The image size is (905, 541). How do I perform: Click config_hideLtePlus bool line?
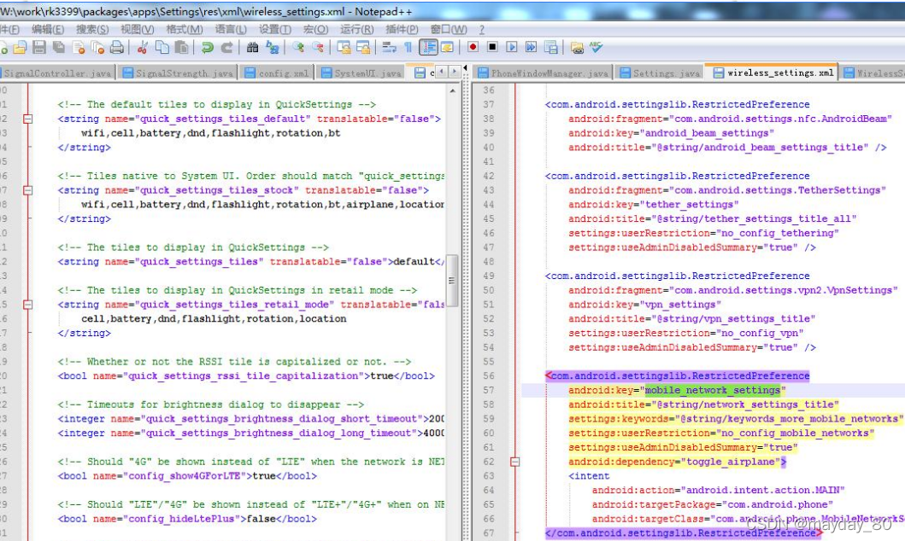click(187, 519)
